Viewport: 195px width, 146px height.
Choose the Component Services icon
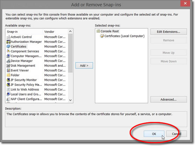tap(8, 51)
